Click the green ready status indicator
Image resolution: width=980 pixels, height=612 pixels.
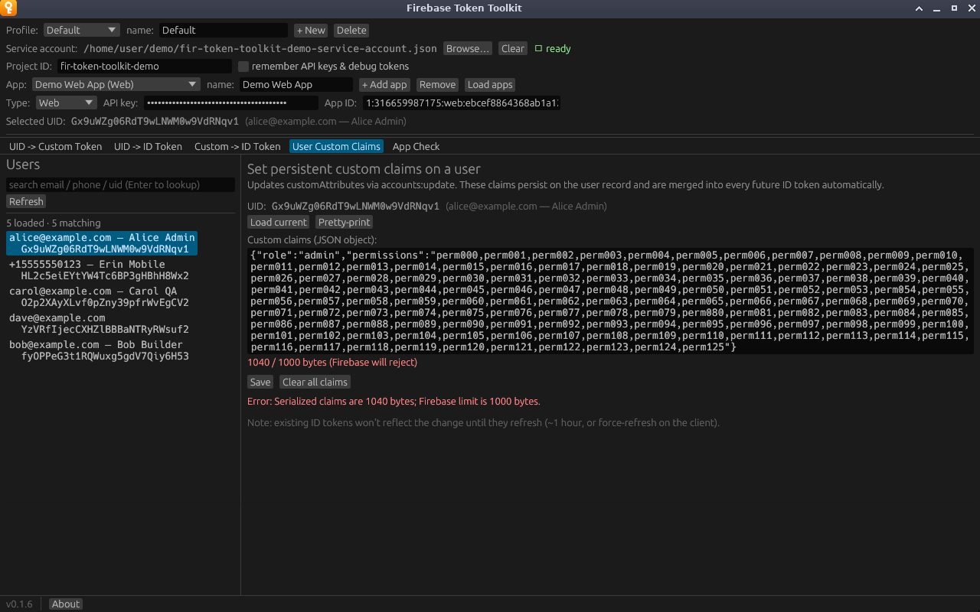tap(553, 48)
